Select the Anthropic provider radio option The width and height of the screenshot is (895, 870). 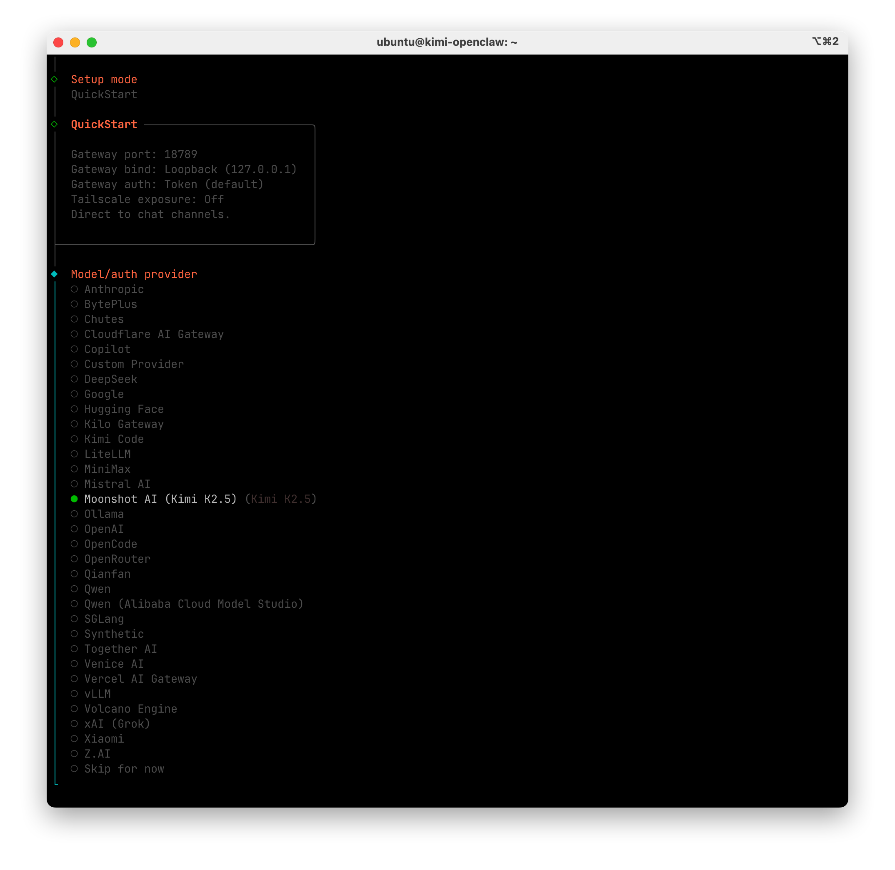[113, 289]
